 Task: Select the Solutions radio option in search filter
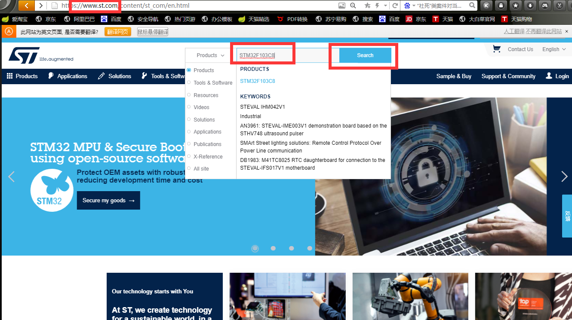coord(189,119)
